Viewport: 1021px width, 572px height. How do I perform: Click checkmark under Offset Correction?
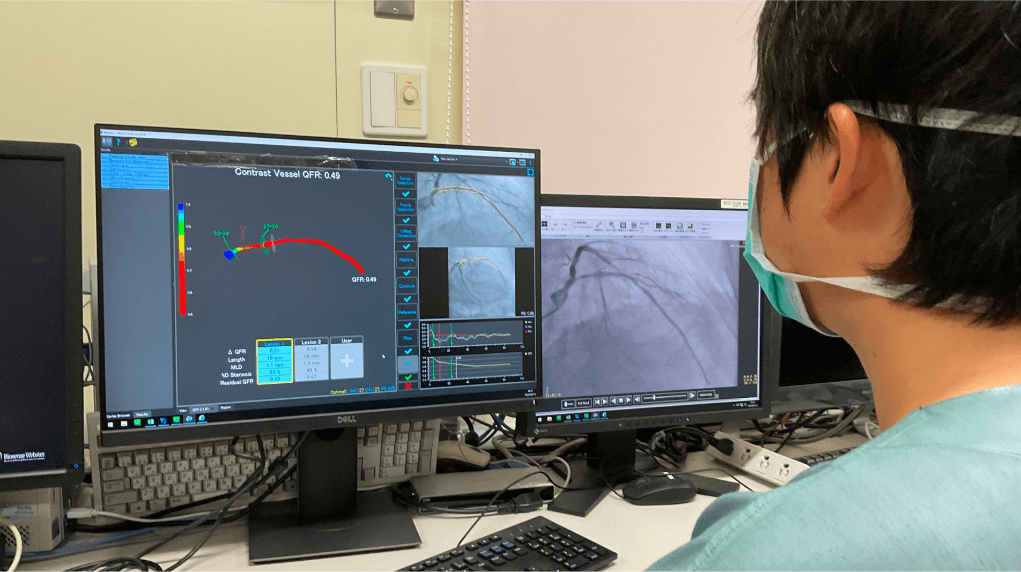[x=406, y=247]
